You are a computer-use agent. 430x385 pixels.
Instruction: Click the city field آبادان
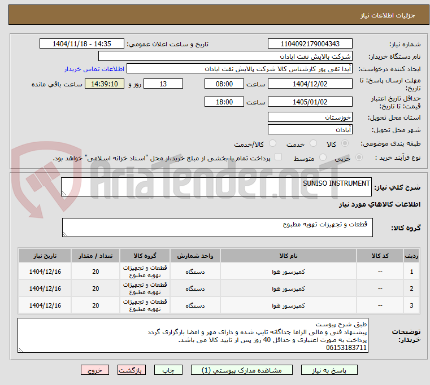tap(310, 129)
